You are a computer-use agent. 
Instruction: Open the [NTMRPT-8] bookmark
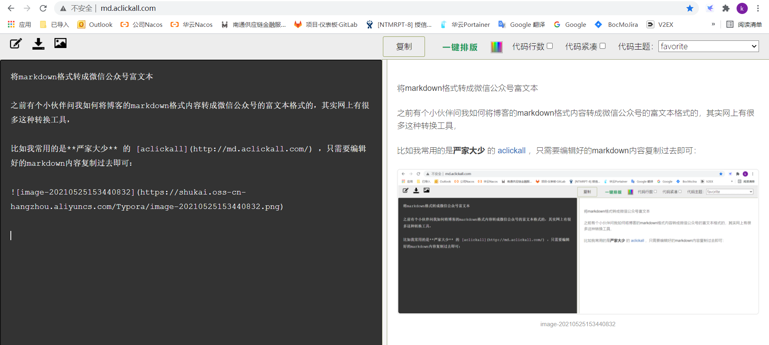pos(399,24)
